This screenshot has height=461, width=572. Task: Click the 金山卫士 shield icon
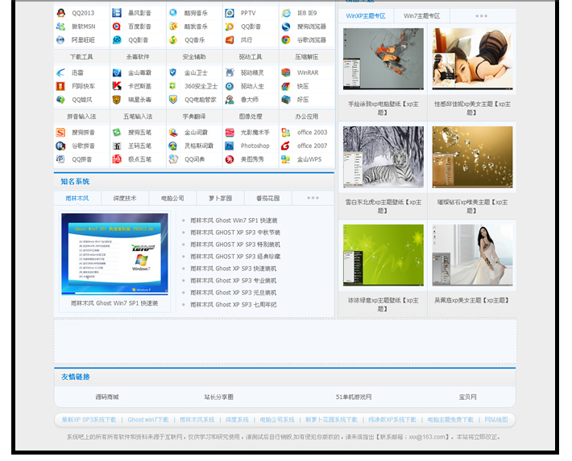click(x=173, y=73)
